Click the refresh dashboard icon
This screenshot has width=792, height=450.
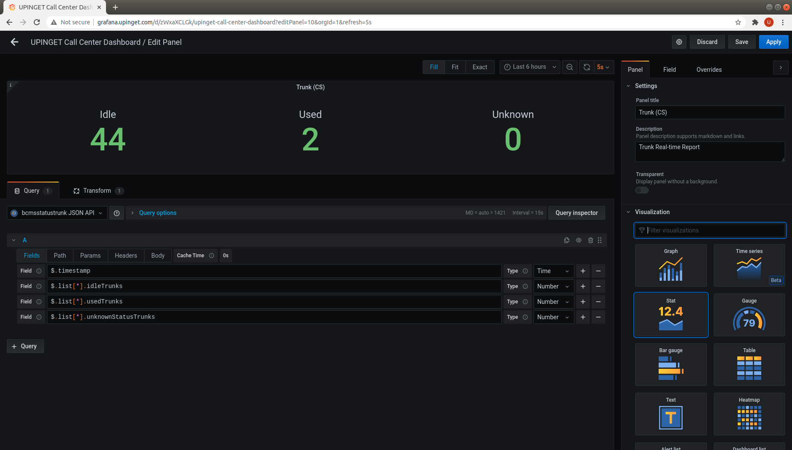tap(587, 67)
